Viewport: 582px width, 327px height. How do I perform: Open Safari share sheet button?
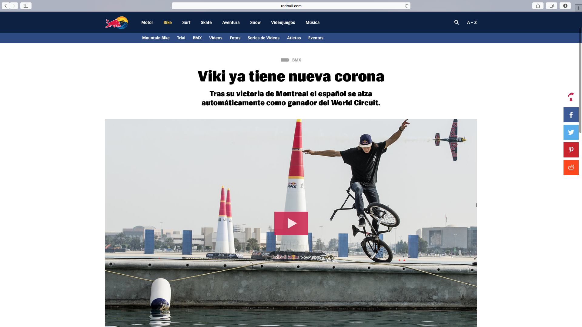click(538, 6)
